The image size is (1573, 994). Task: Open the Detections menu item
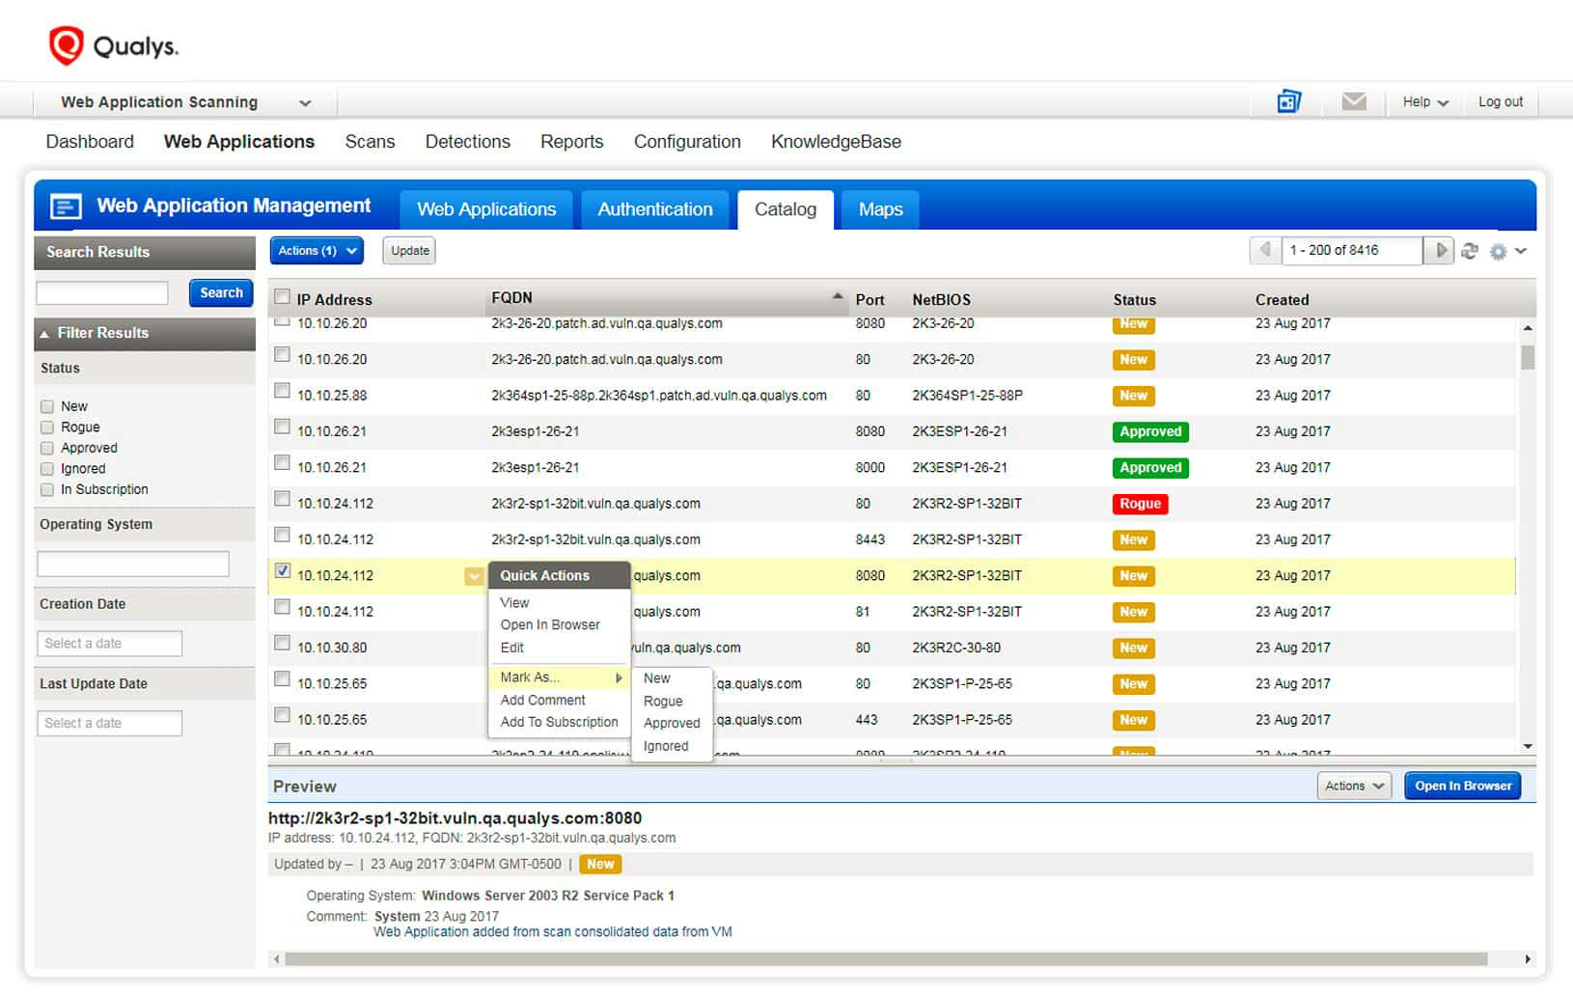click(467, 141)
